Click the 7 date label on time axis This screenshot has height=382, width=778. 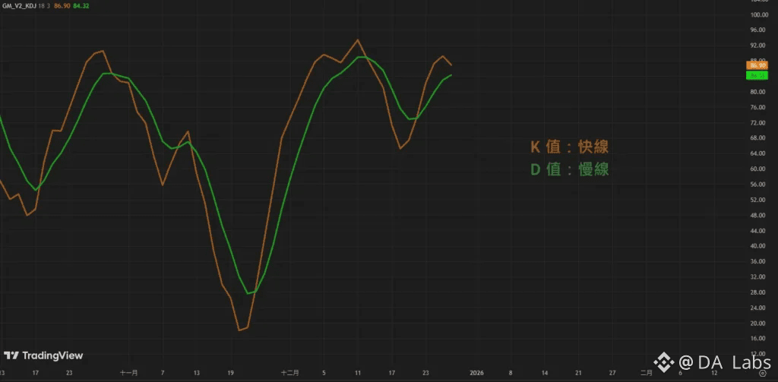[x=163, y=373]
